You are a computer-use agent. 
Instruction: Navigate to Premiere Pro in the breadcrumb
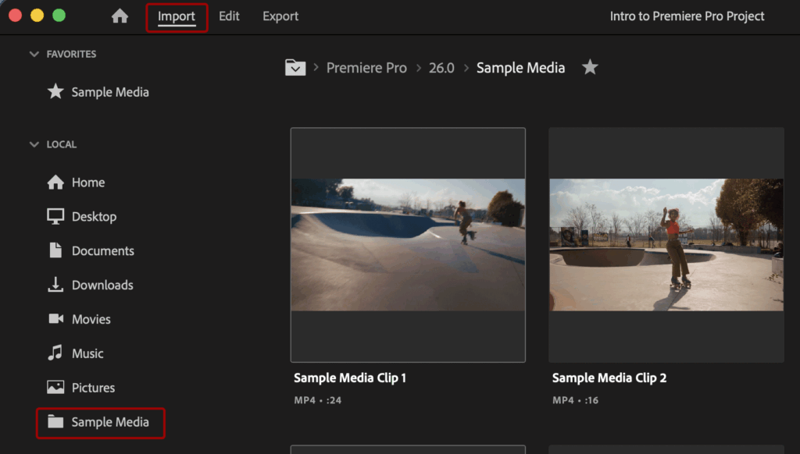click(366, 68)
